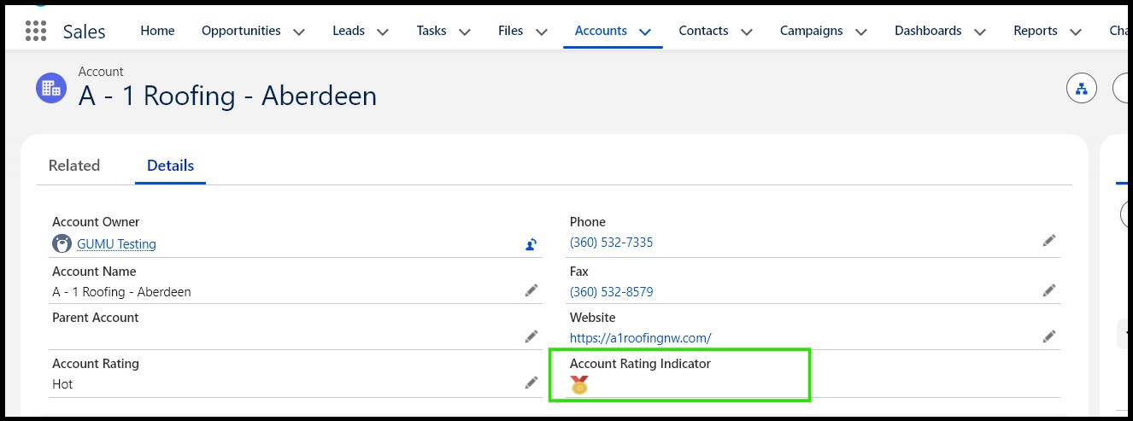
Task: Select the Details tab
Action: 170,166
